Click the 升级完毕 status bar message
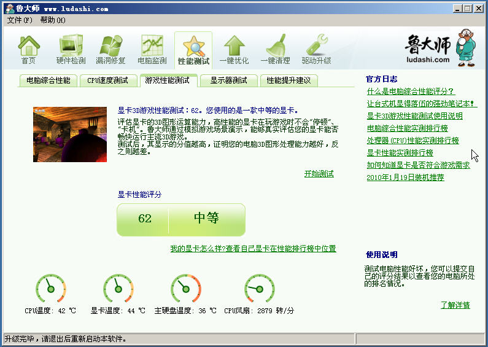 (x=65, y=339)
